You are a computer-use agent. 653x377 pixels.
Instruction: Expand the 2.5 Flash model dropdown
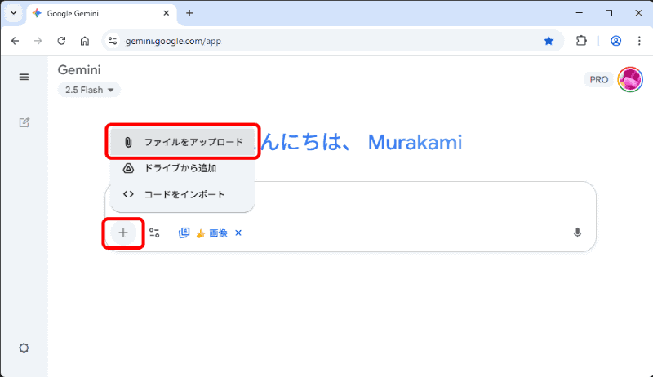(89, 90)
